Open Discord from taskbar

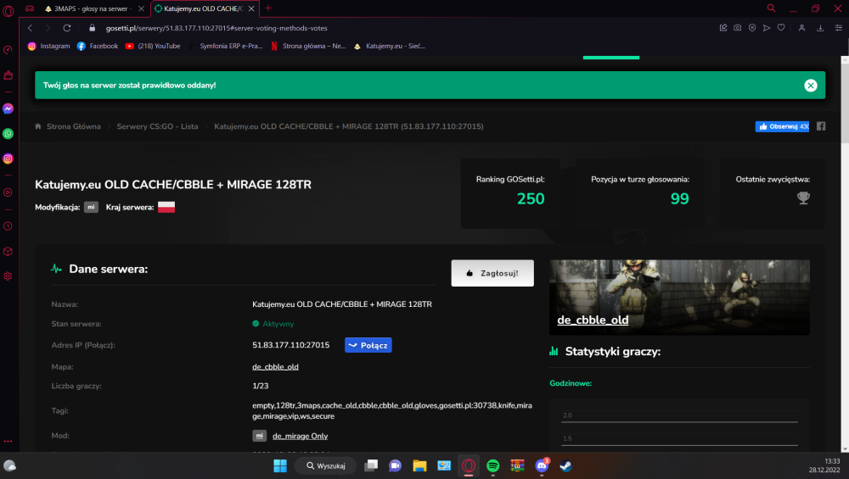[x=542, y=465]
